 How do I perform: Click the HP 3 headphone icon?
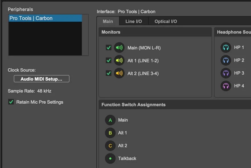(226, 73)
